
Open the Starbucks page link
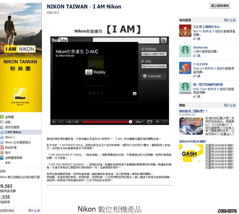coord(200,48)
